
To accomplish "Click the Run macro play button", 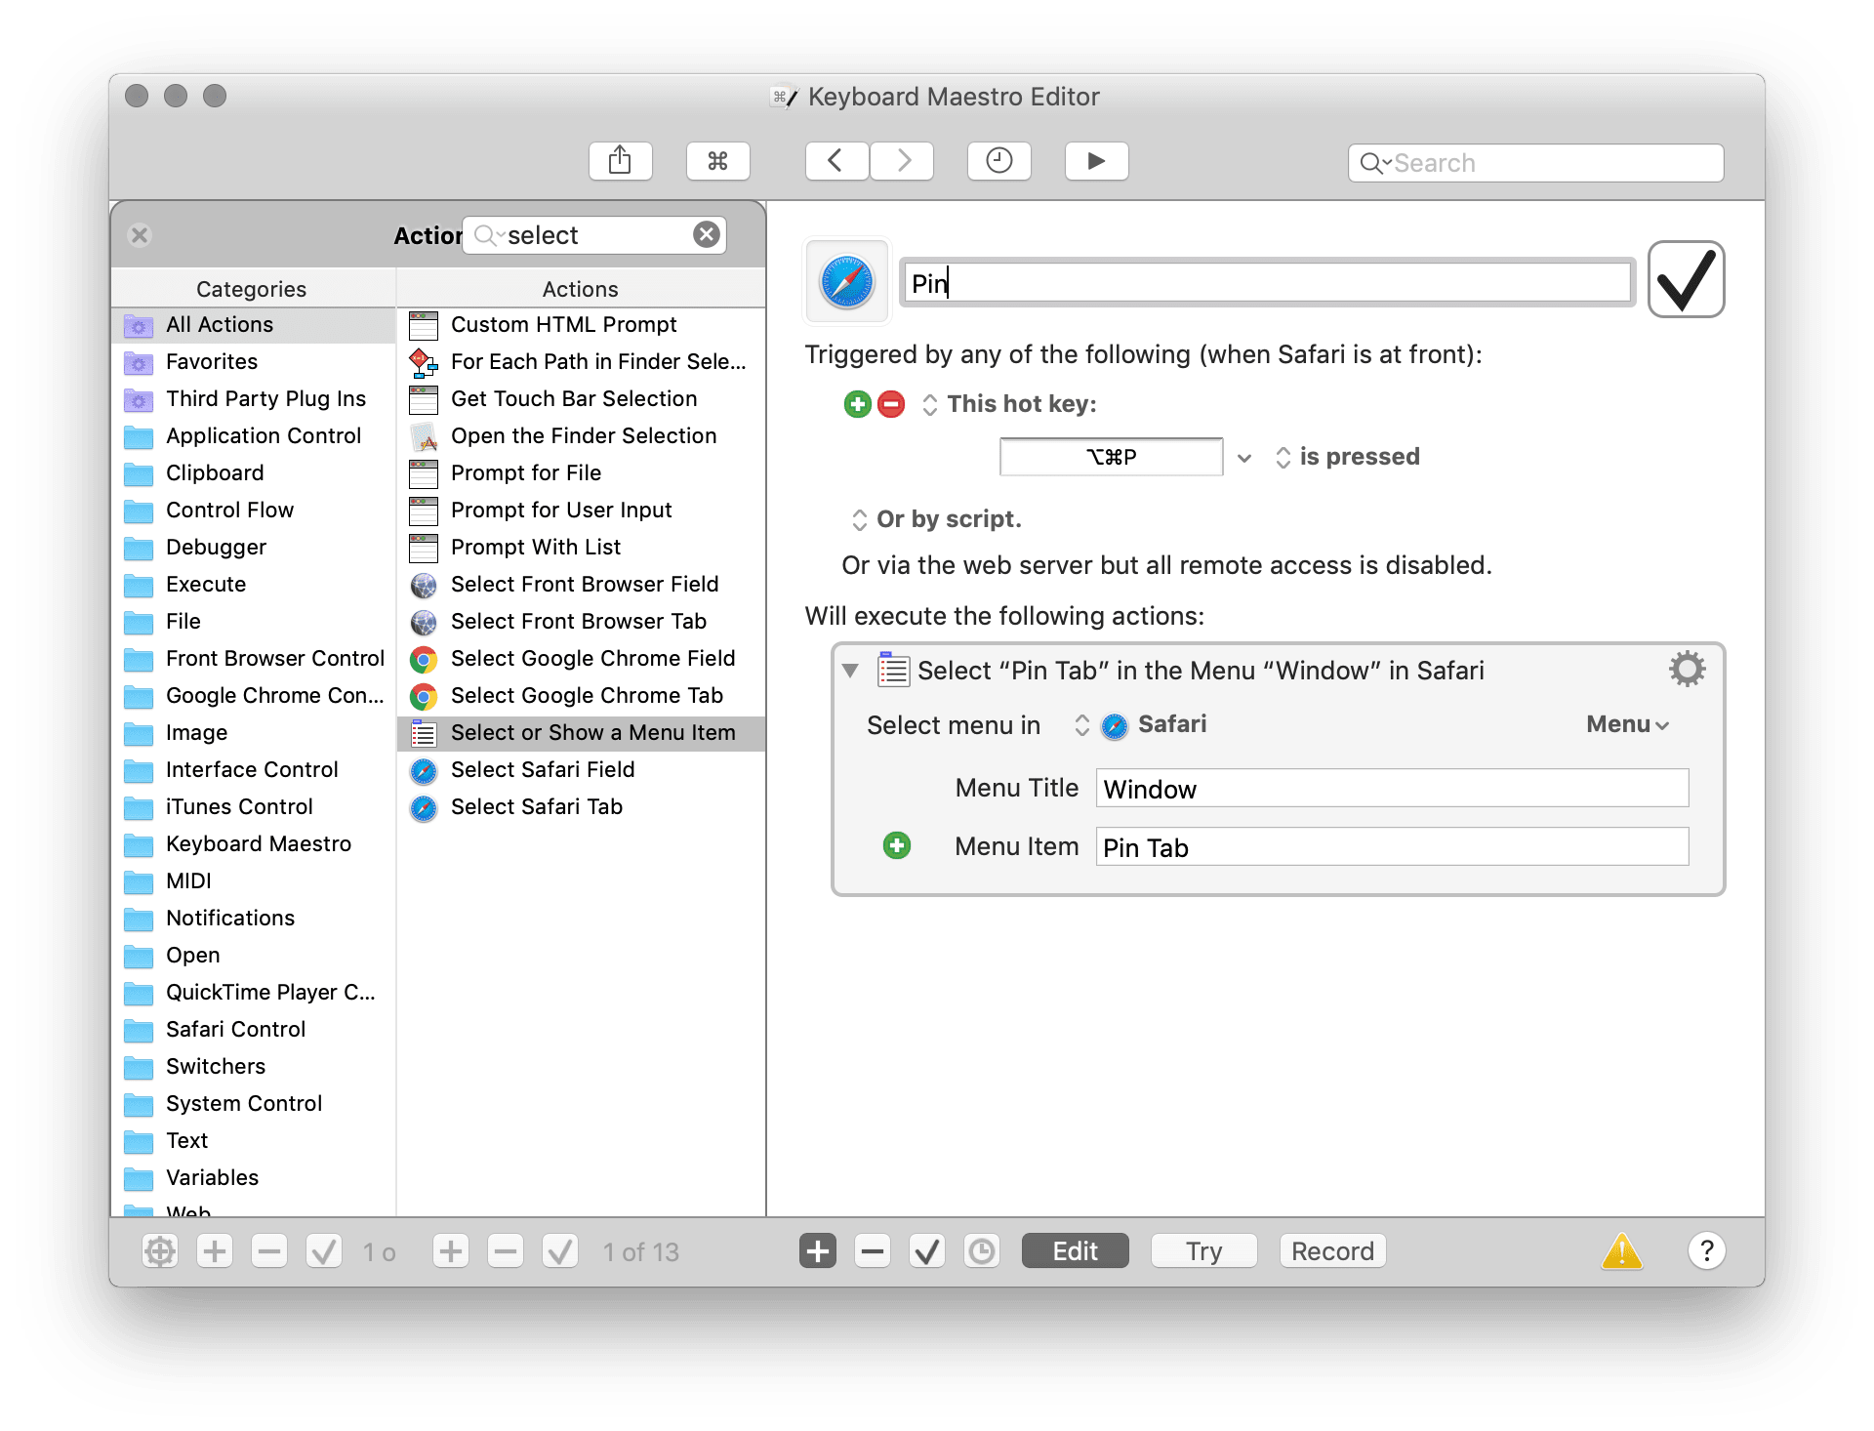I will click(1096, 161).
